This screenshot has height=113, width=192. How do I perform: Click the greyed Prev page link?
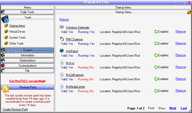[162, 108]
